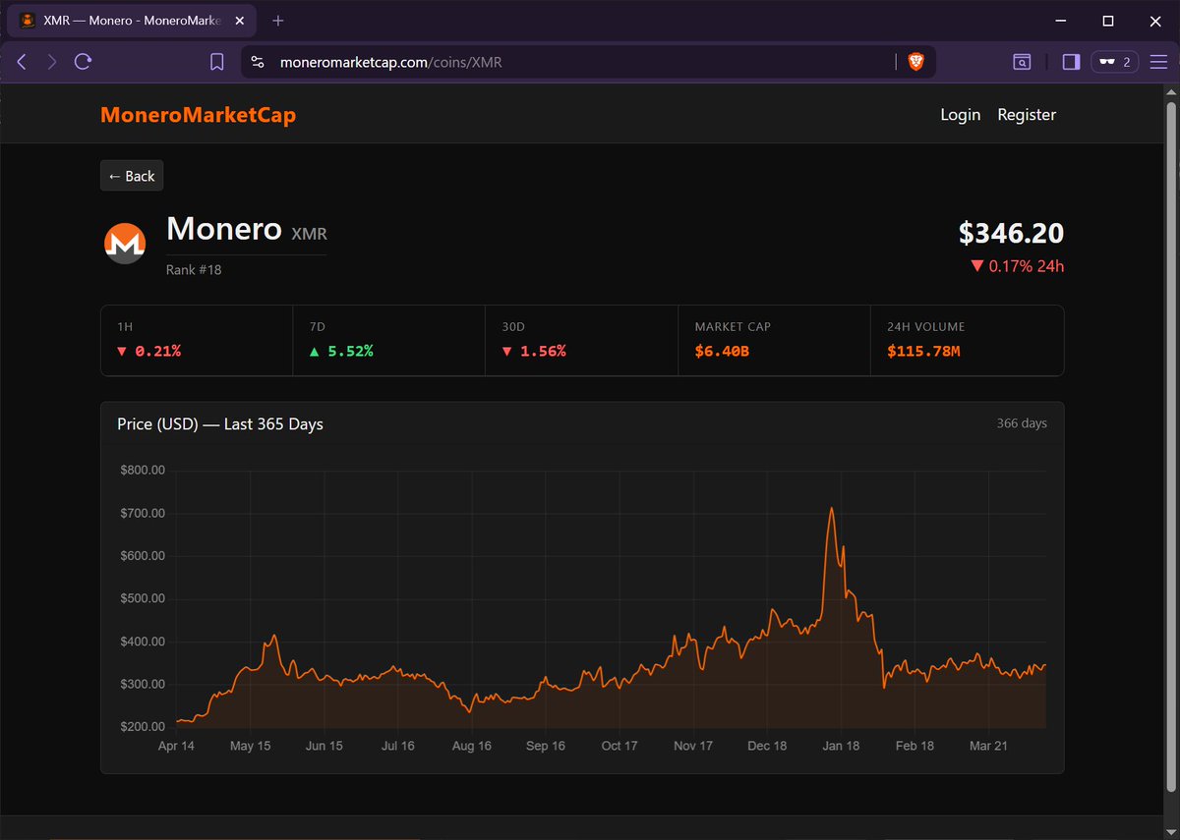Click the market cap value $6.40B

tap(722, 351)
